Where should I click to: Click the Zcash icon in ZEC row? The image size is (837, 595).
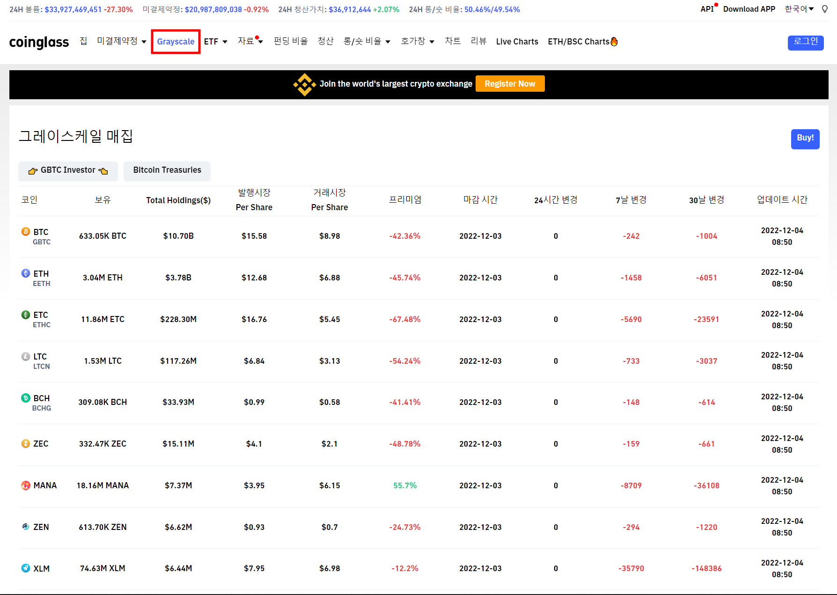click(26, 443)
